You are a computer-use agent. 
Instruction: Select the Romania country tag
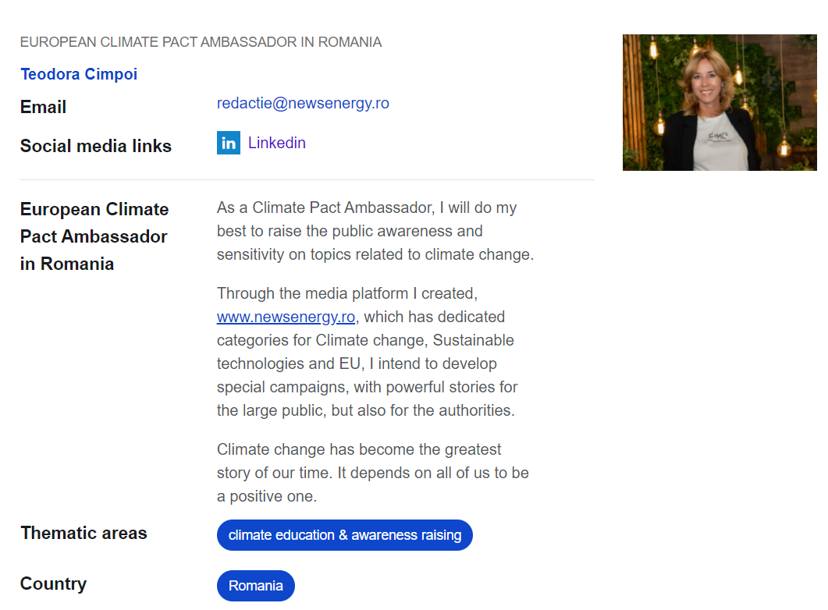(x=256, y=586)
